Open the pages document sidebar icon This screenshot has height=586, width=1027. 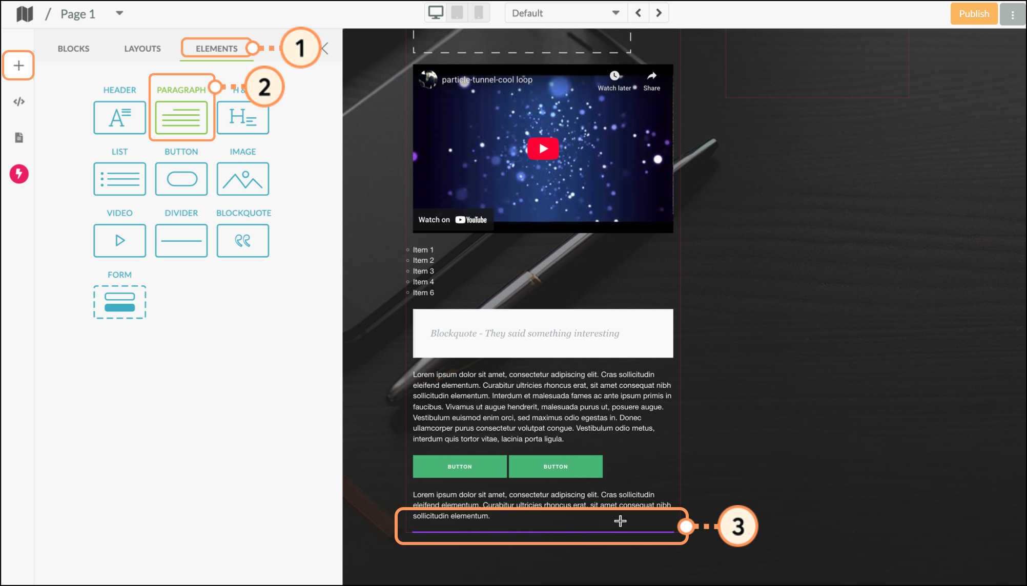pos(19,137)
